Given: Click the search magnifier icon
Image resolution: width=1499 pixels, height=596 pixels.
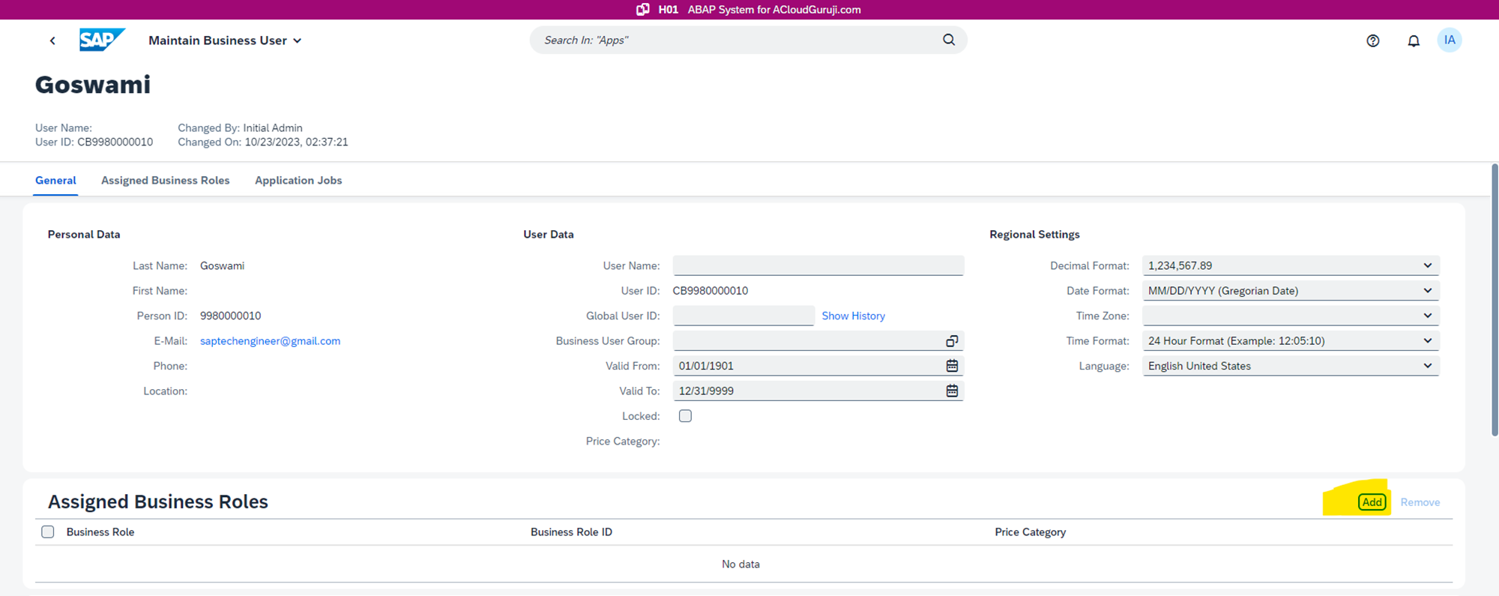Looking at the screenshot, I should [949, 40].
